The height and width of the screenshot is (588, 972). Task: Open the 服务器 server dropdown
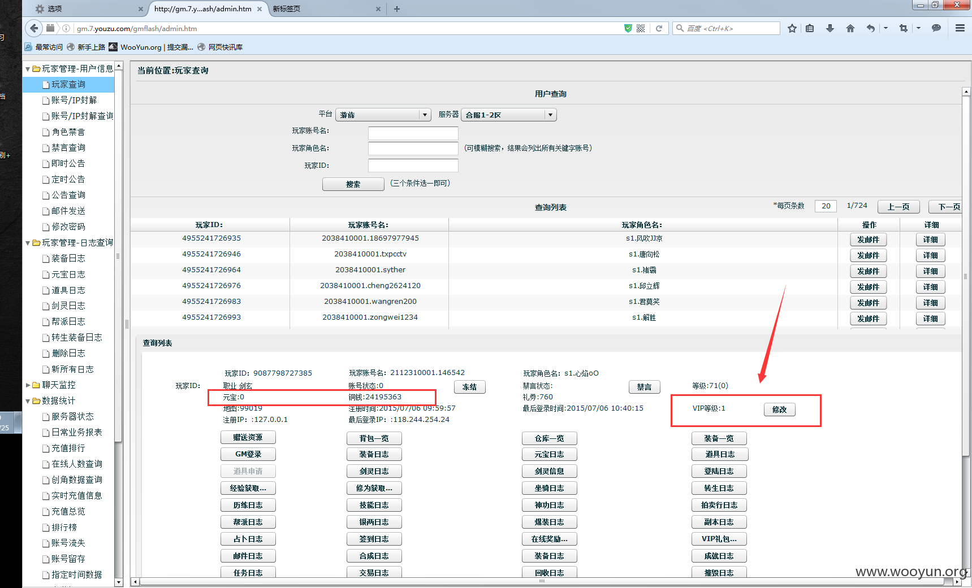(x=509, y=115)
